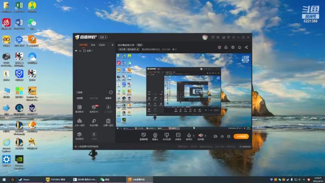This screenshot has height=183, width=325.
Task: Open QQMusic desktop shortcut
Action: [x=32, y=7]
